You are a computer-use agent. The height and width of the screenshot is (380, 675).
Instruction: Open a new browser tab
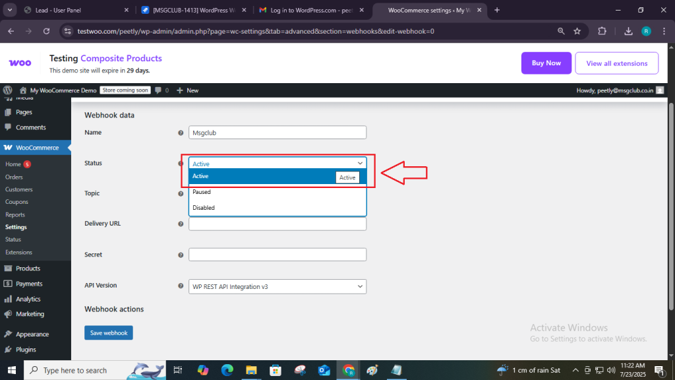tap(497, 10)
